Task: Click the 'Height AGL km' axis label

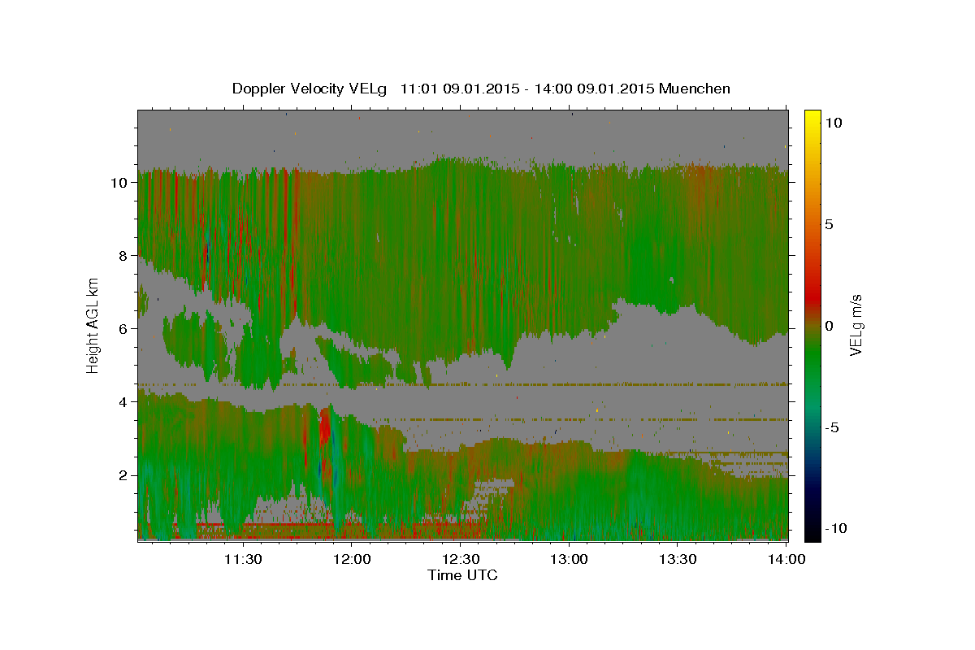Action: pyautogui.click(x=93, y=324)
